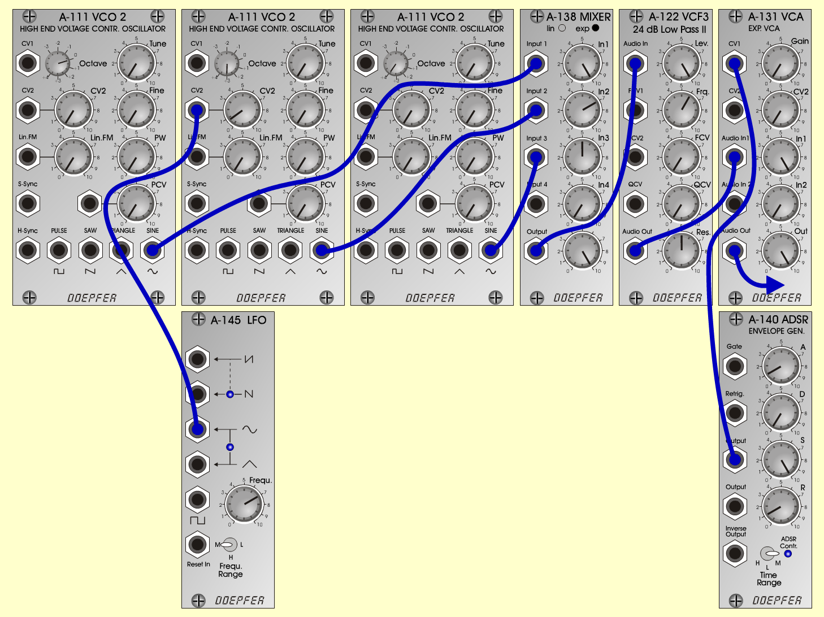Click the Retrig. jack on A-140 ADSR

pos(735,413)
